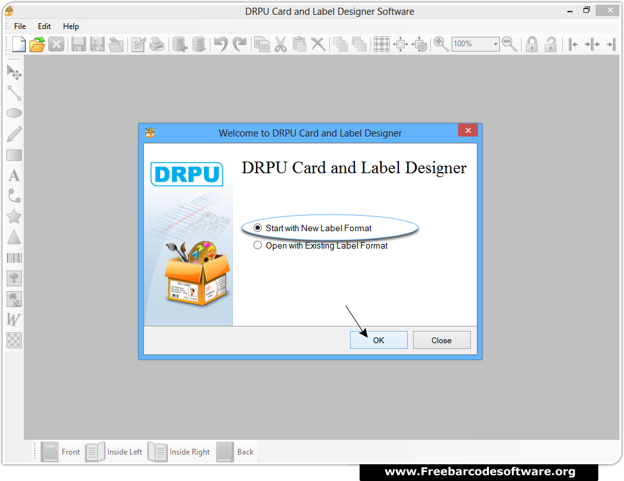The image size is (624, 481).
Task: Click the image insert tool icon
Action: [x=14, y=278]
